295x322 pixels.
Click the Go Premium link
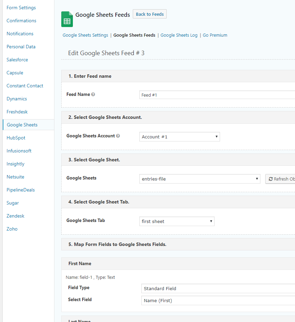tap(215, 35)
